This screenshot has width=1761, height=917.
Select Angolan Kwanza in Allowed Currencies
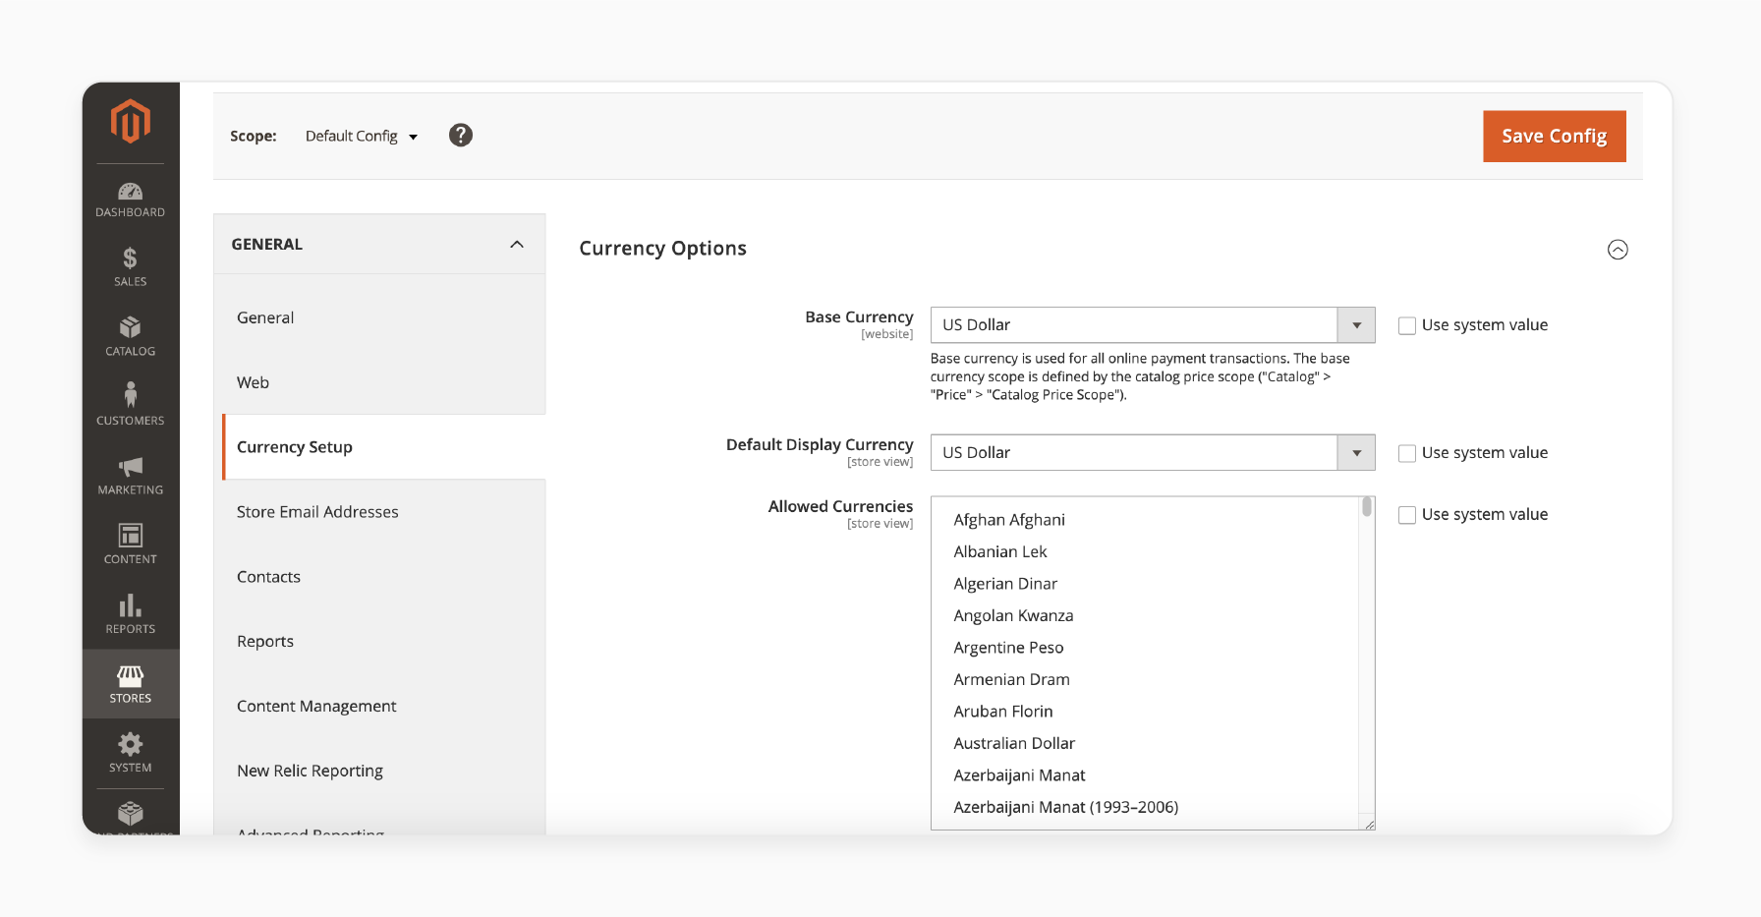click(1145, 615)
